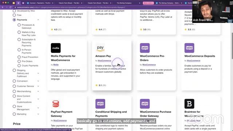Click the browser address bar
The height and width of the screenshot is (131, 233).
click(x=103, y=7)
